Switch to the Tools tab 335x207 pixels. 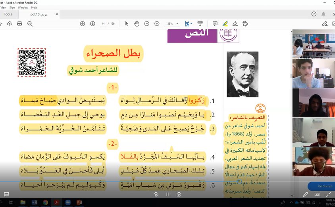click(8, 14)
